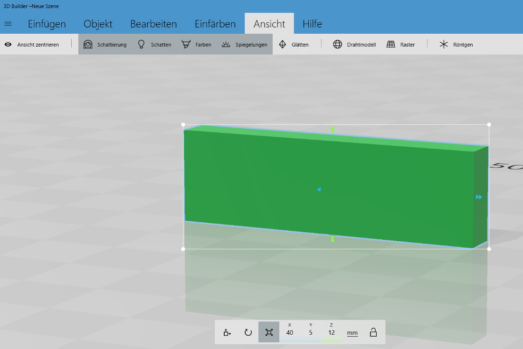Select the scale tool icon
This screenshot has height=349, width=523.
[269, 332]
